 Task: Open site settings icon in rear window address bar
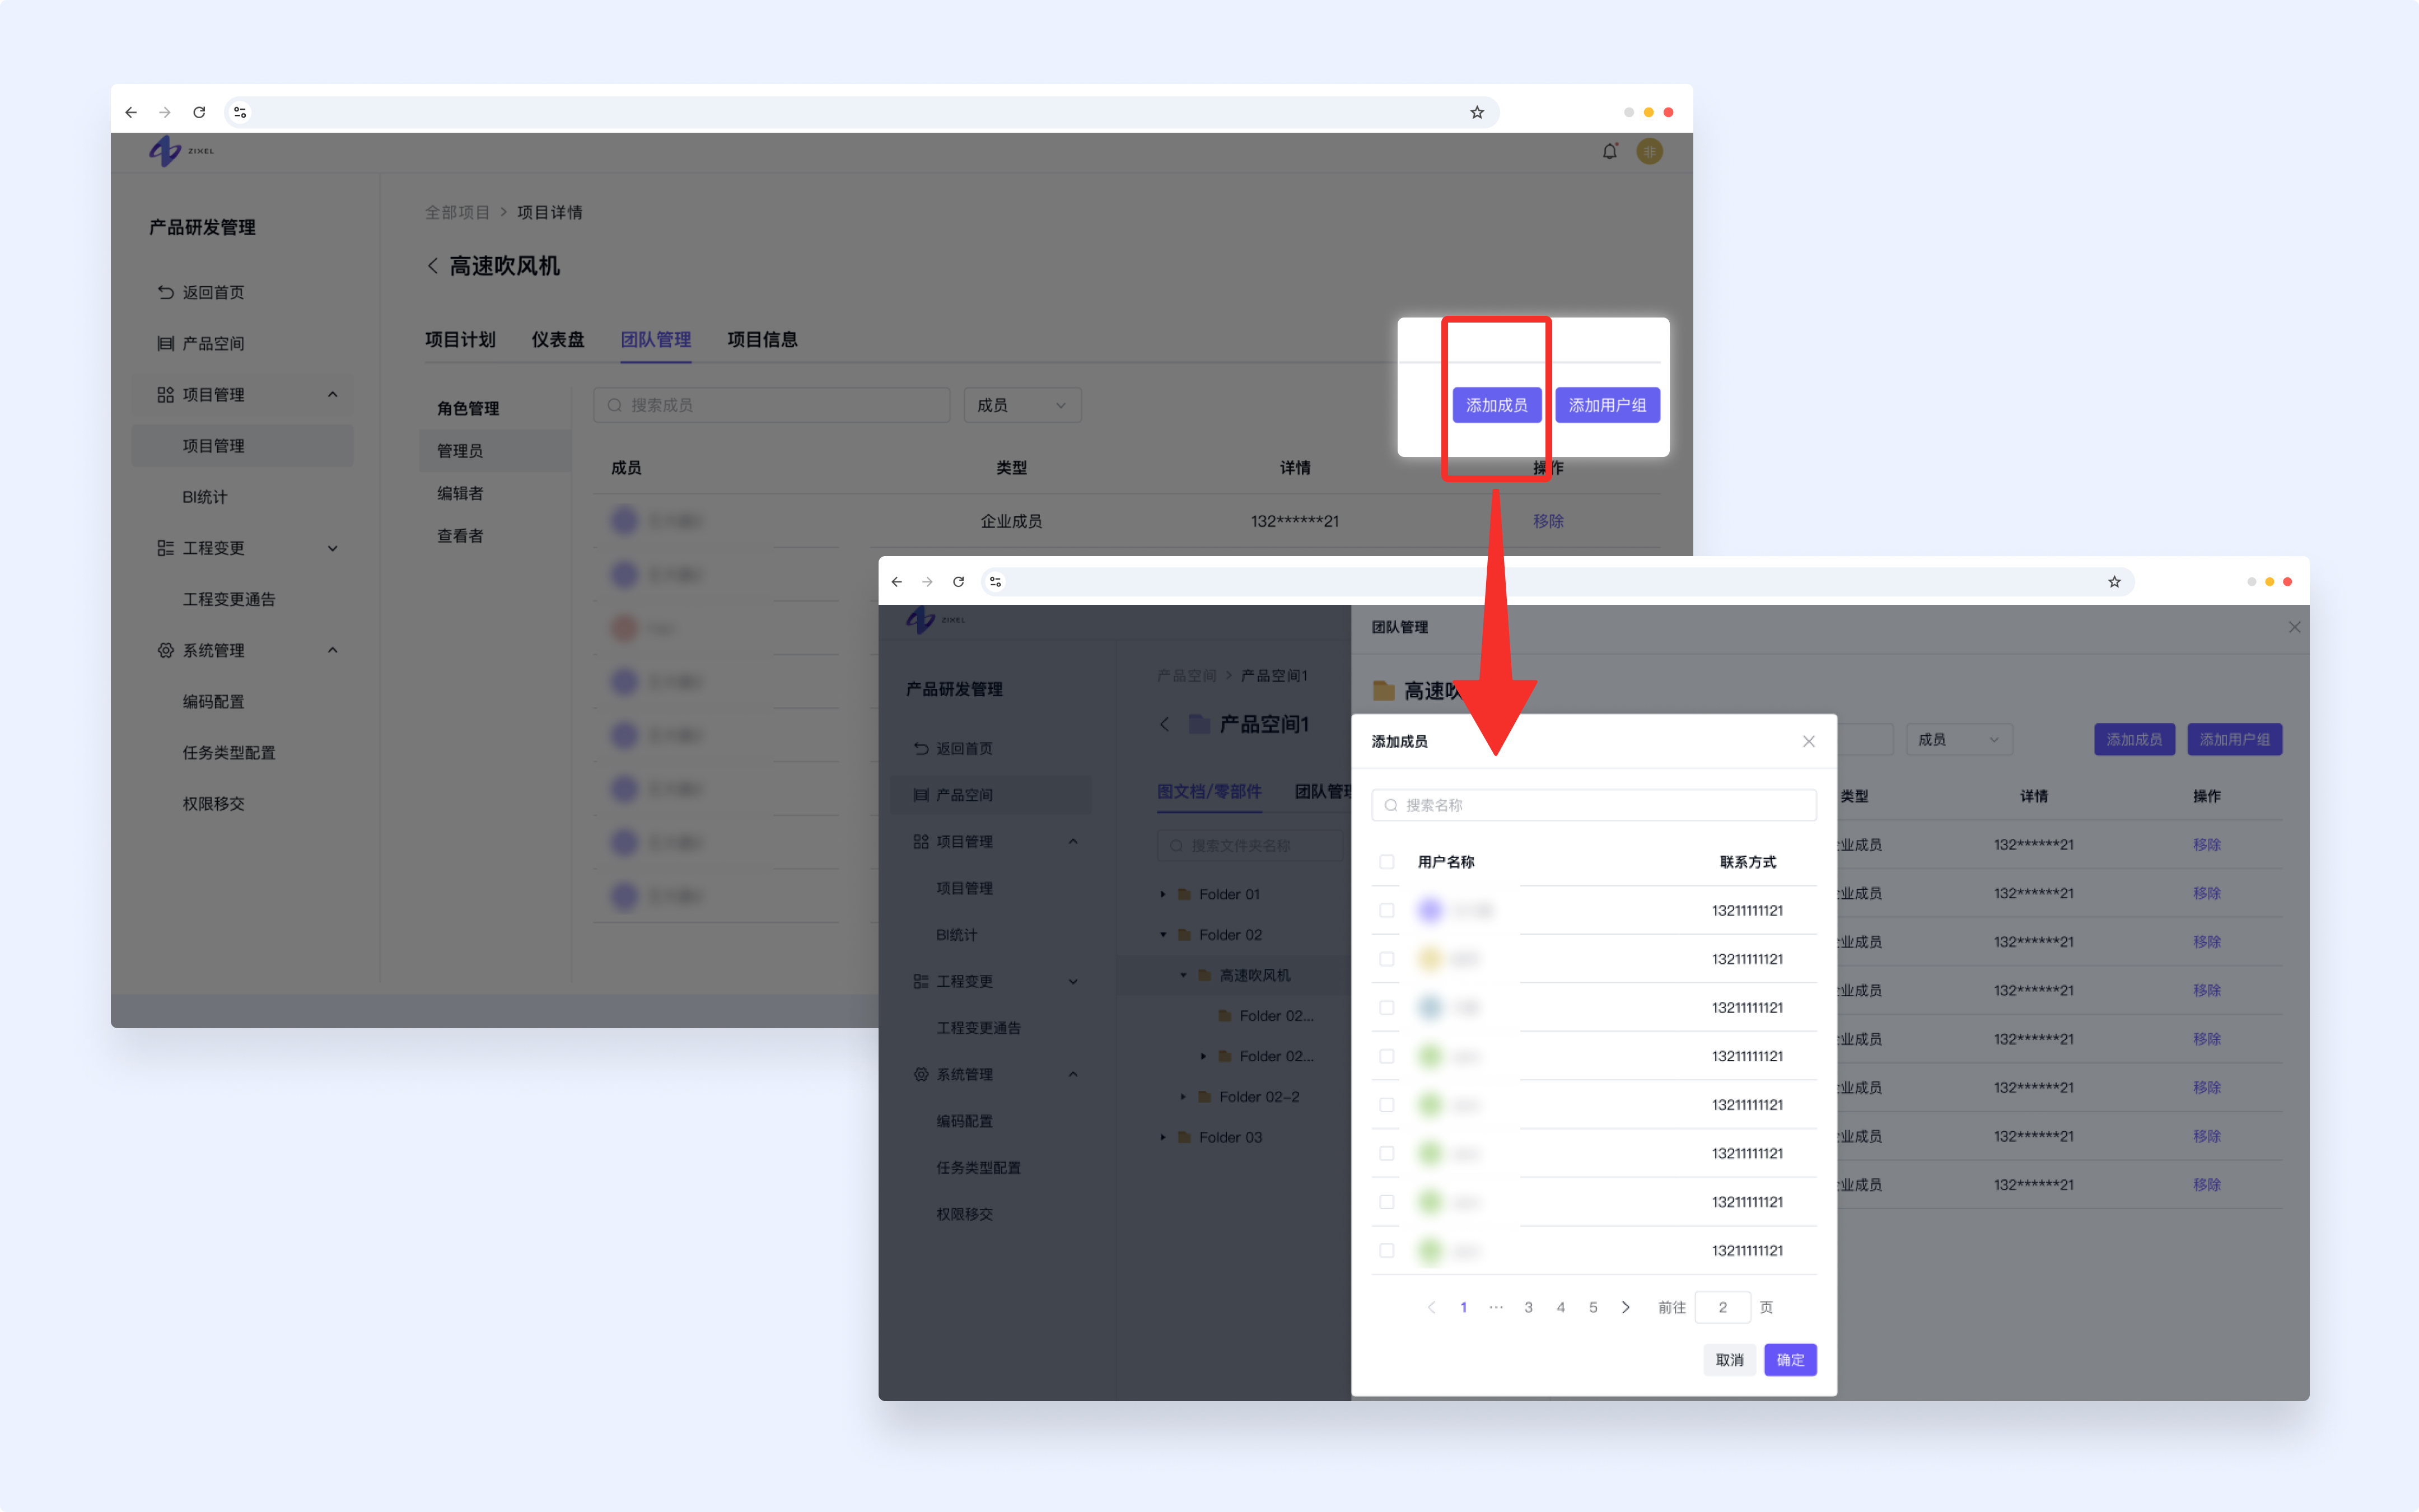(240, 112)
